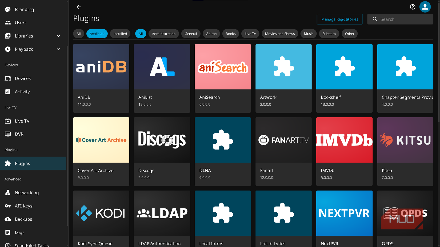Focus the plugin Search field
440x247 pixels.
click(400, 19)
